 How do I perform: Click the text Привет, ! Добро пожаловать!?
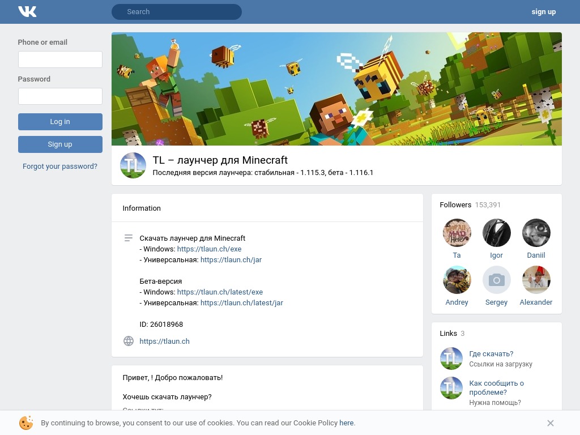tap(173, 378)
